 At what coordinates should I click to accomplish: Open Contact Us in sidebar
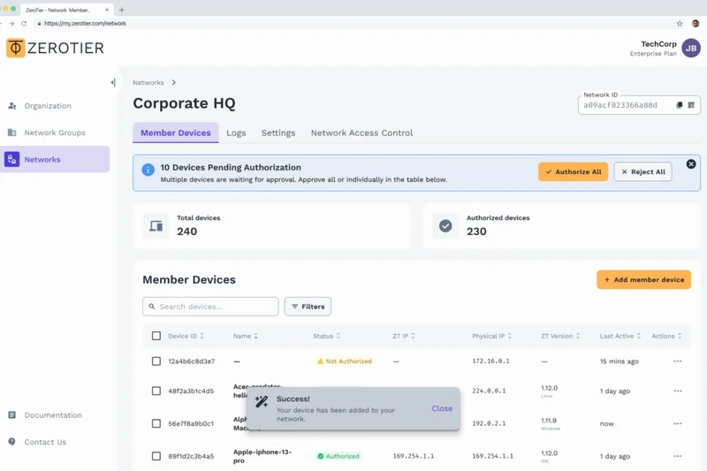tap(45, 442)
